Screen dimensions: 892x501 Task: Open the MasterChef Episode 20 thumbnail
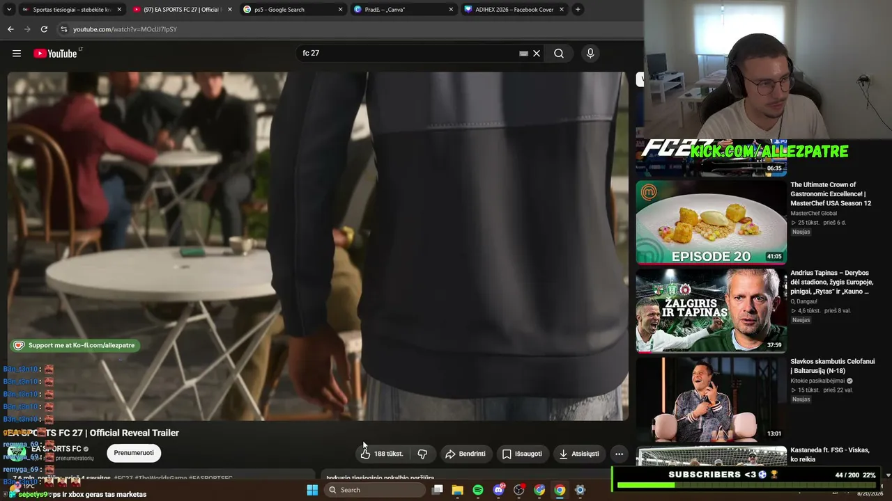[x=712, y=223]
